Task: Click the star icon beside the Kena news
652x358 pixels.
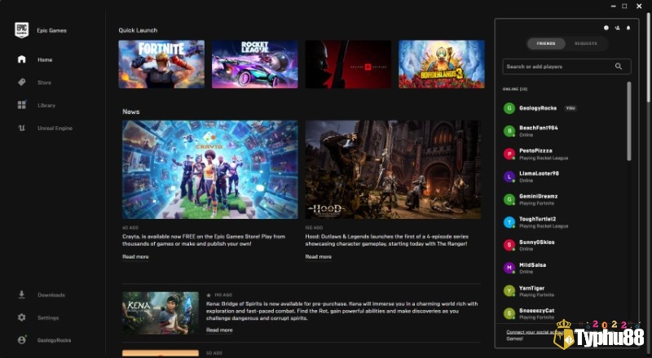Action: [x=209, y=295]
